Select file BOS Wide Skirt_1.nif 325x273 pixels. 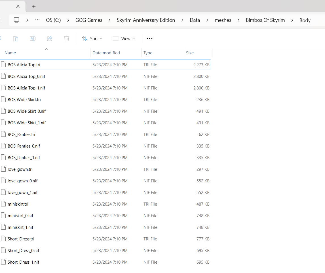105,123
